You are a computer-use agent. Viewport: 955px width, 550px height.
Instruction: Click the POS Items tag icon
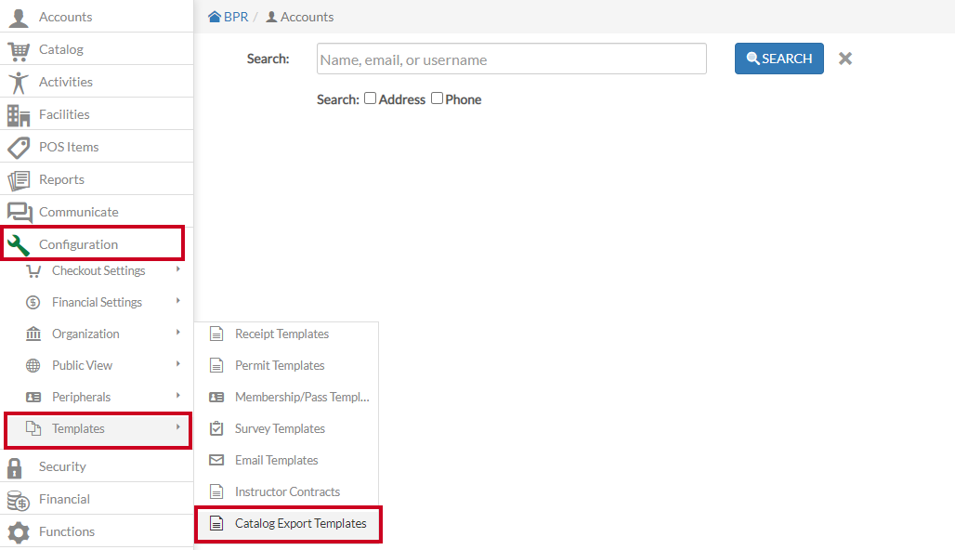19,148
